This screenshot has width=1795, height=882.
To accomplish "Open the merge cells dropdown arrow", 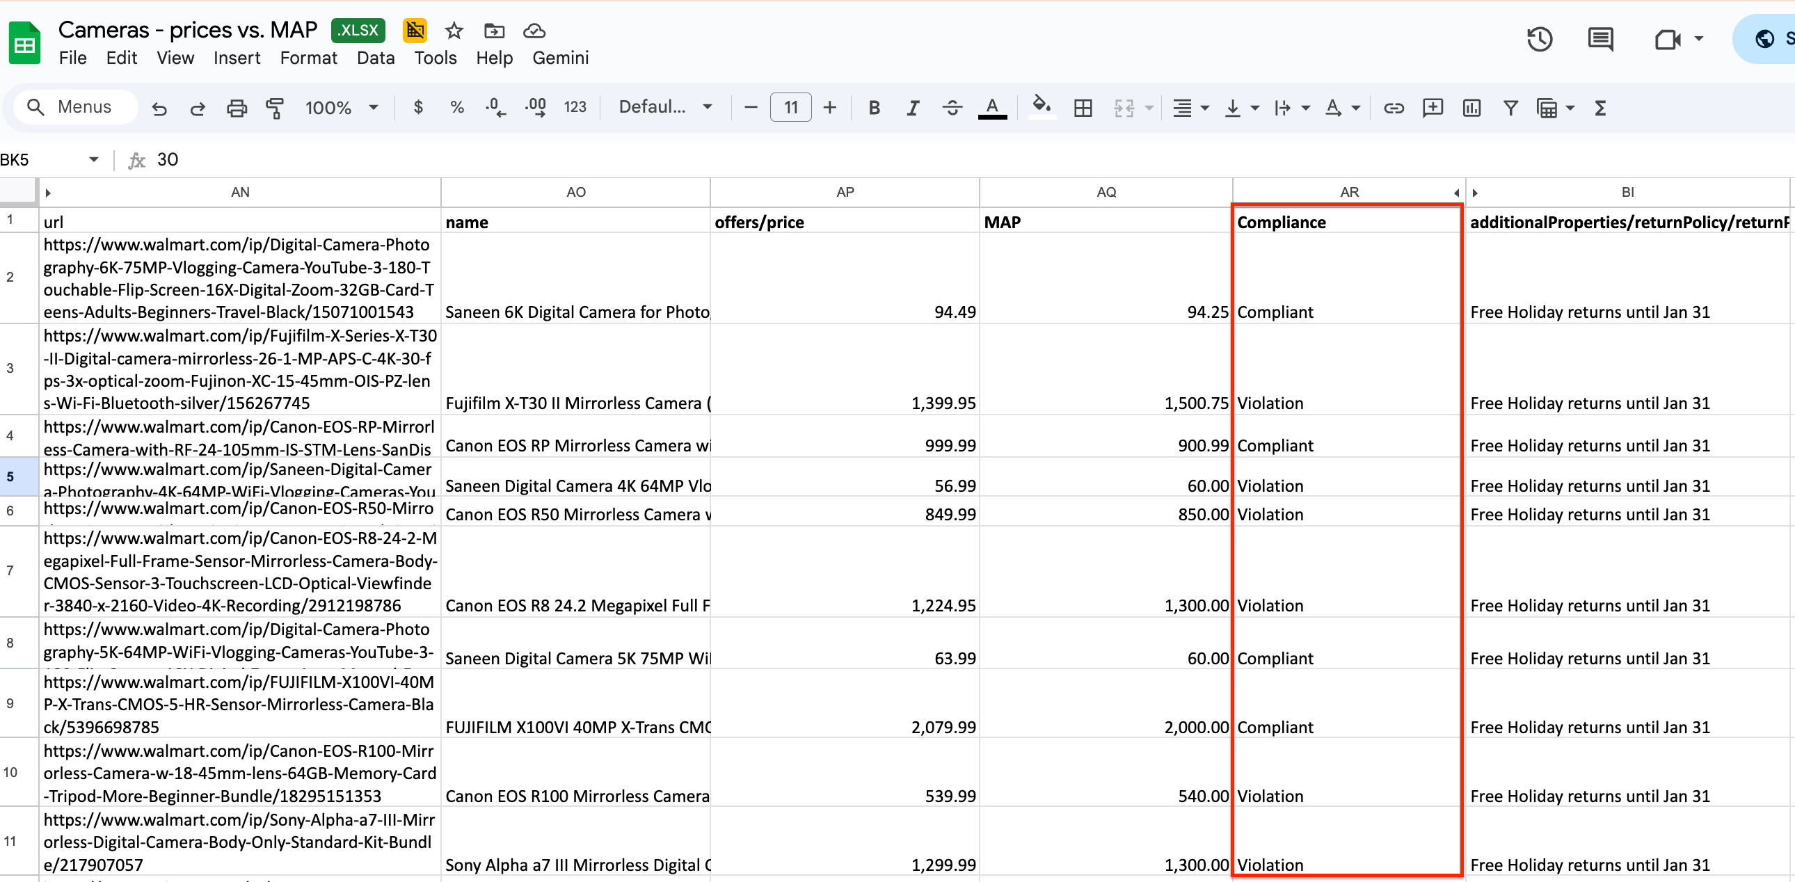I will tap(1147, 108).
